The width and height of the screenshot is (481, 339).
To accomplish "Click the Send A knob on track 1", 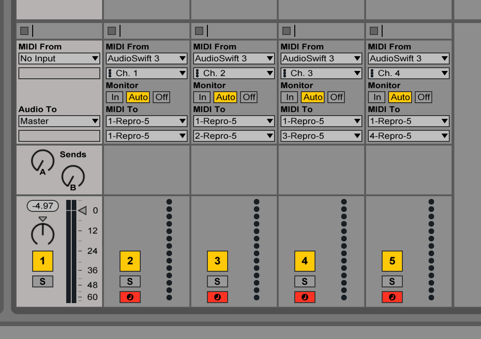I will point(43,161).
